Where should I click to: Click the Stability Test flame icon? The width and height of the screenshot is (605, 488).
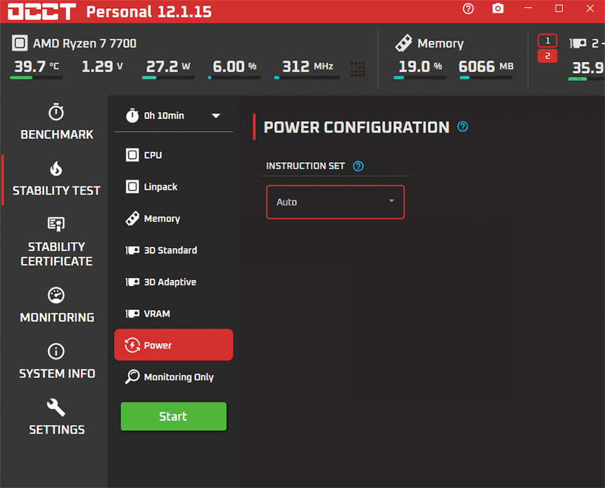[56, 169]
